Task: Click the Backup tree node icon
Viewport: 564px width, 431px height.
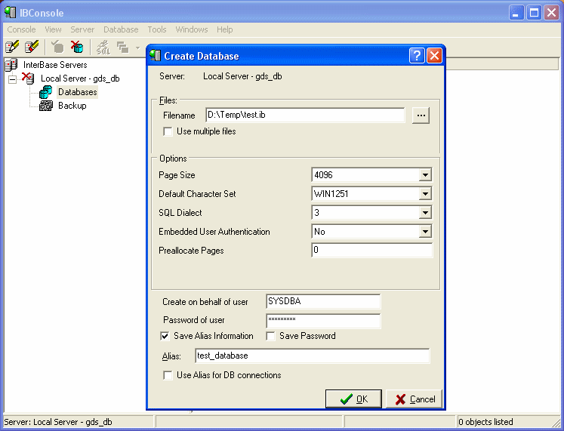Action: pyautogui.click(x=46, y=106)
